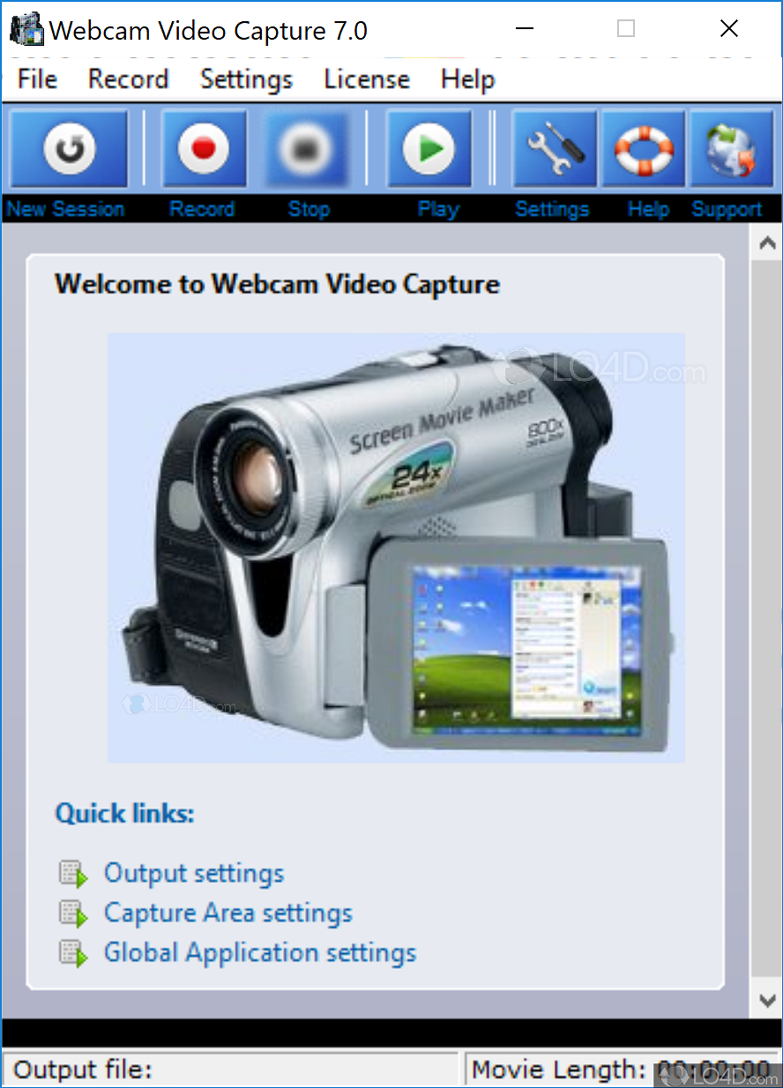Click the Output file field
The width and height of the screenshot is (783, 1088).
229,1069
